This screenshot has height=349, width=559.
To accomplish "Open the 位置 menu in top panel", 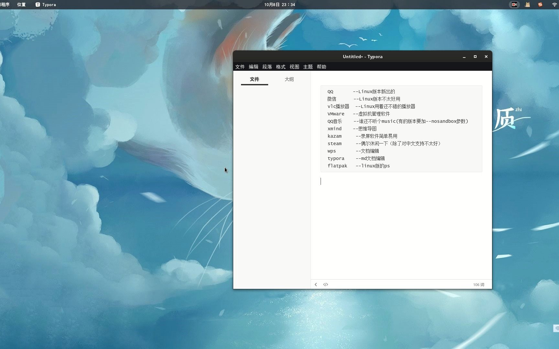I will click(21, 5).
